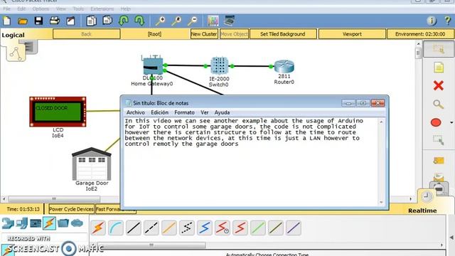455x256 pixels.
Task: Open the Help question mark icon
Action: [448, 21]
